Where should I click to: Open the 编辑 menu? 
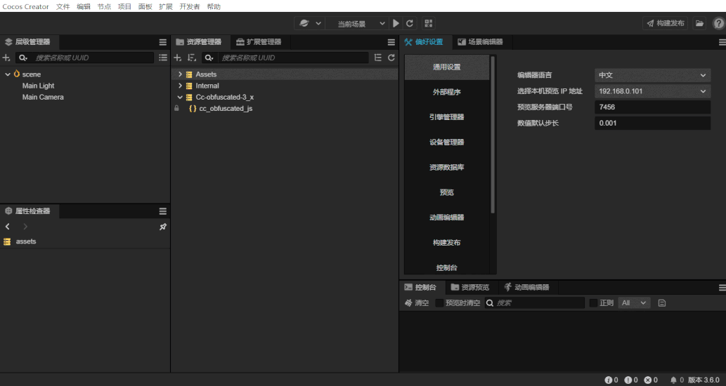(84, 6)
